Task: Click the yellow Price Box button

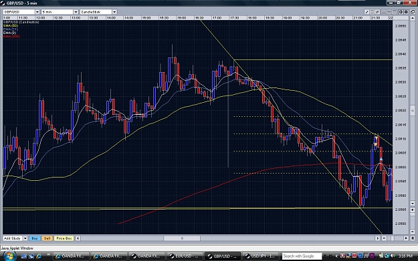Action: pos(64,238)
